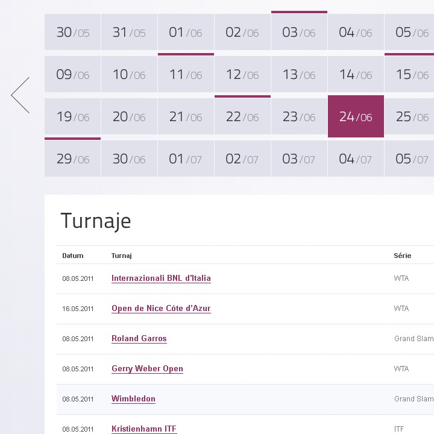Go to Gerry Weber Open tournament

tap(147, 369)
